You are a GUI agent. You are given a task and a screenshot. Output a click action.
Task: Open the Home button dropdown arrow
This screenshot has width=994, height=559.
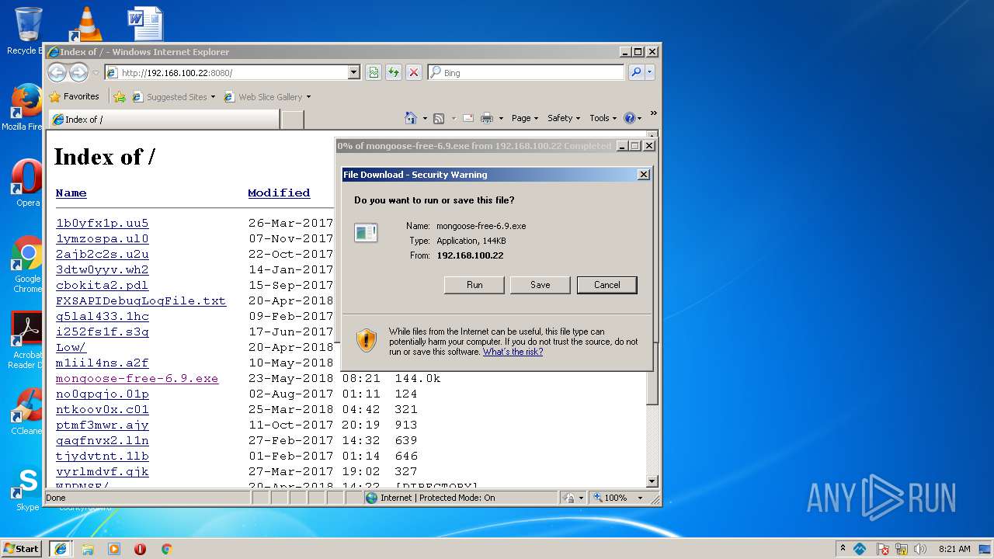click(425, 119)
